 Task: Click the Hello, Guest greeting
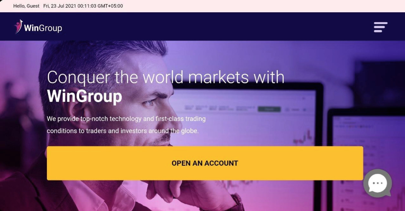click(26, 6)
